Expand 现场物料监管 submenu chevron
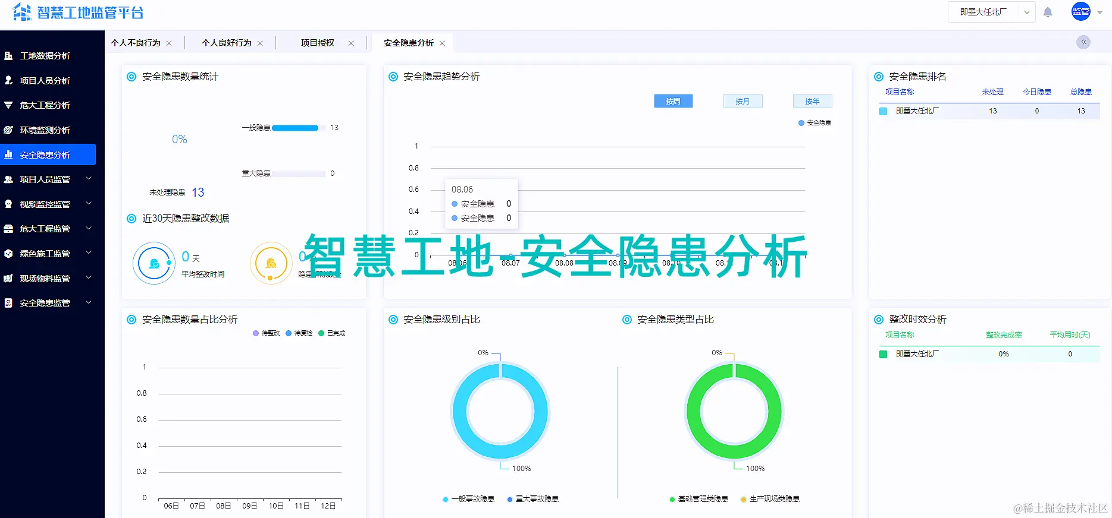Viewport: 1112px width, 518px height. tap(89, 277)
